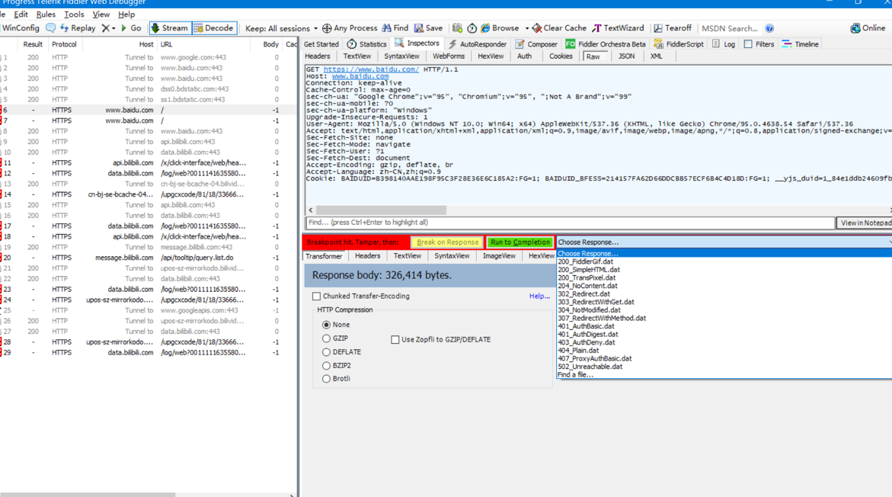The height and width of the screenshot is (497, 892).
Task: Open the Remove sessions X dropdown
Action: (108, 28)
